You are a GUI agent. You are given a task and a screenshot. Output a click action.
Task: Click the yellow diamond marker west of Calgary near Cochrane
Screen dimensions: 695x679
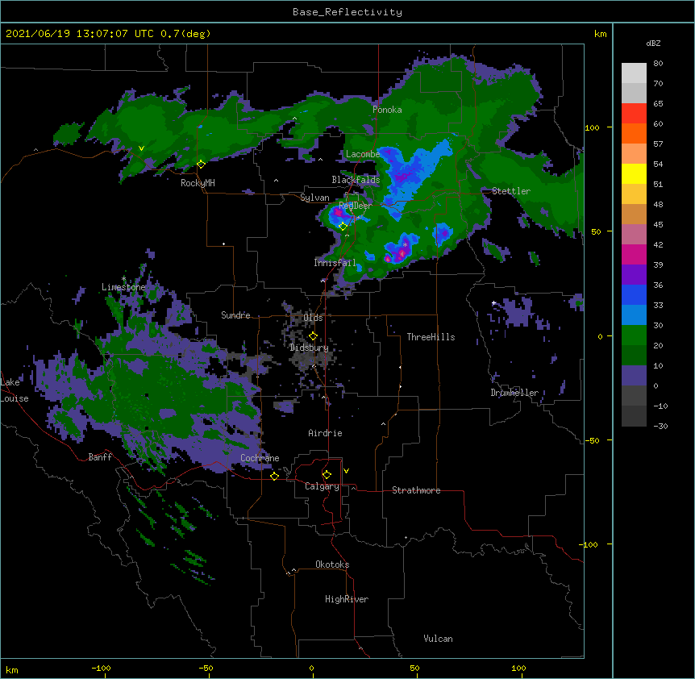tap(274, 476)
